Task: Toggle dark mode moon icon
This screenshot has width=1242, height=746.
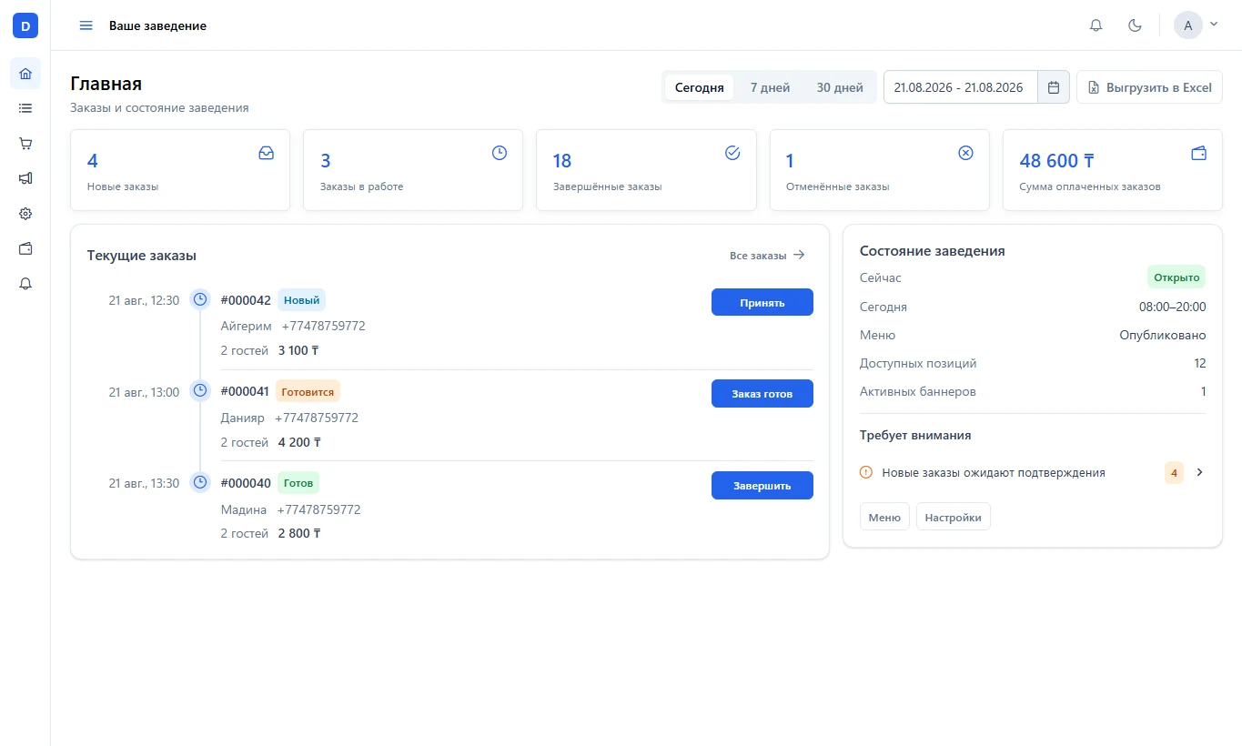Action: click(1135, 25)
